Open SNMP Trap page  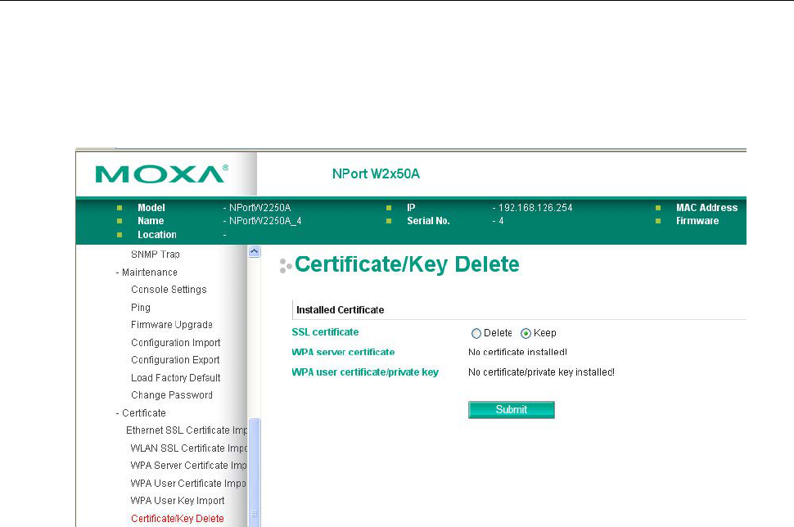(x=156, y=254)
